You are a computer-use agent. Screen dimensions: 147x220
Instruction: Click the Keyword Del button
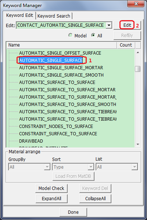(x=95, y=188)
